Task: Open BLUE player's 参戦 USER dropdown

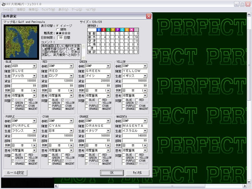Action: pyautogui.click(x=34, y=66)
